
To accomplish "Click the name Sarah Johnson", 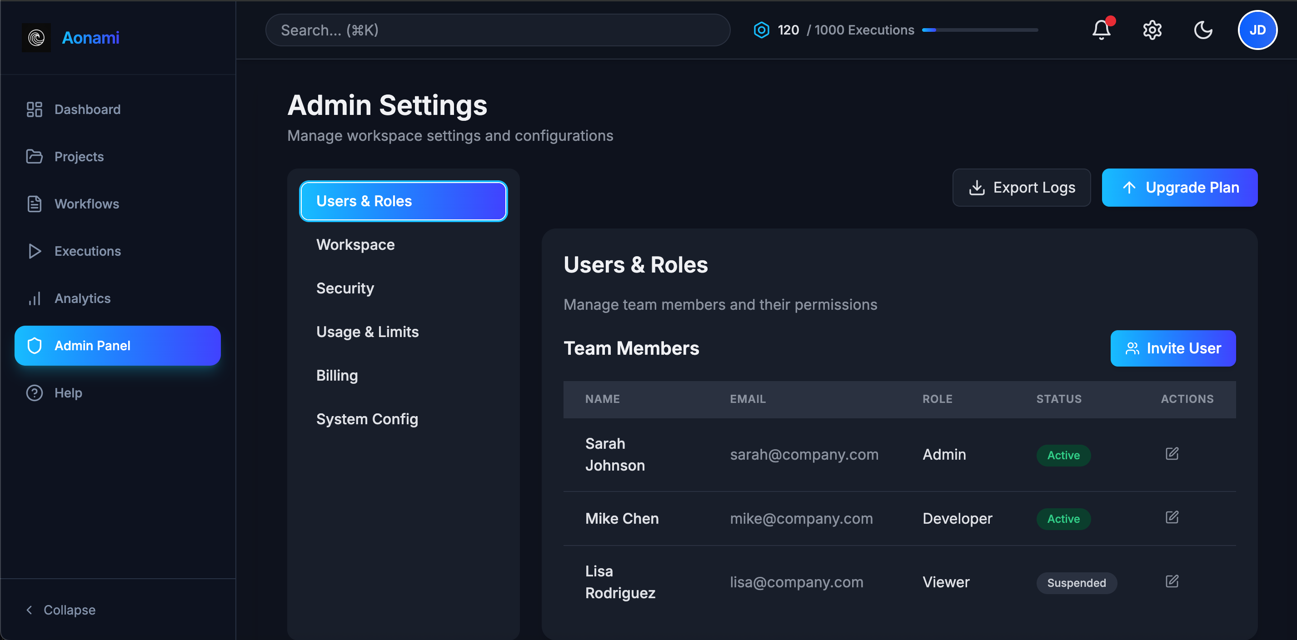I will pyautogui.click(x=615, y=454).
